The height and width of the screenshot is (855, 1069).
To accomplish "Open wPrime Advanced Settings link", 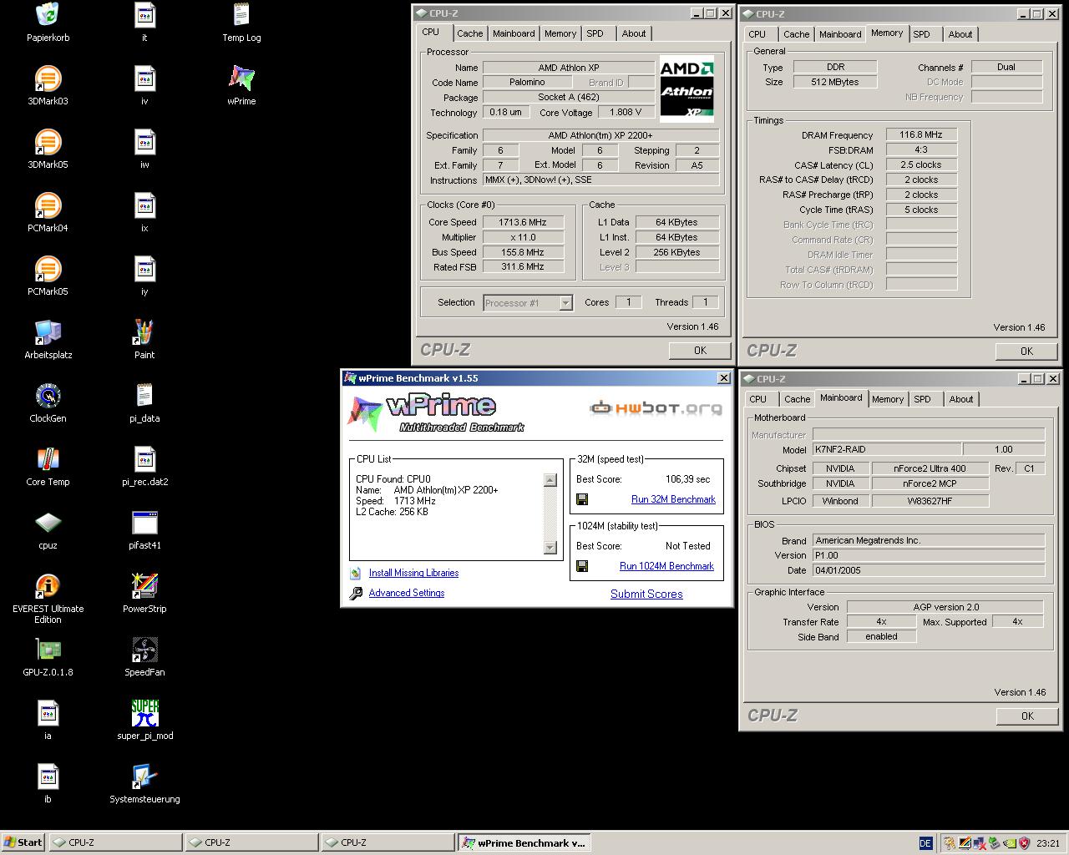I will pos(407,593).
